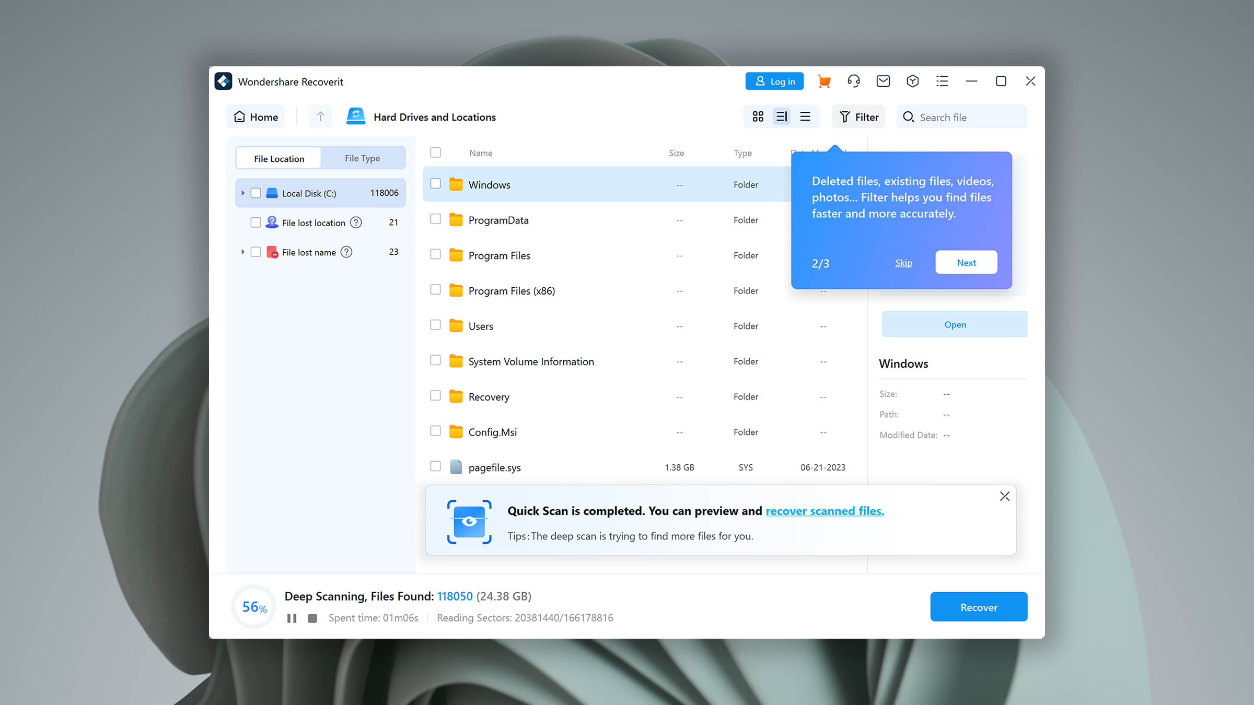1254x705 pixels.
Task: Sort by the Name column header
Action: pyautogui.click(x=481, y=153)
